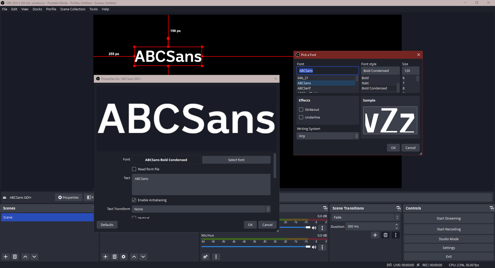Add a new scene with plus icon
Screen dimensions: 495x268
6,257
